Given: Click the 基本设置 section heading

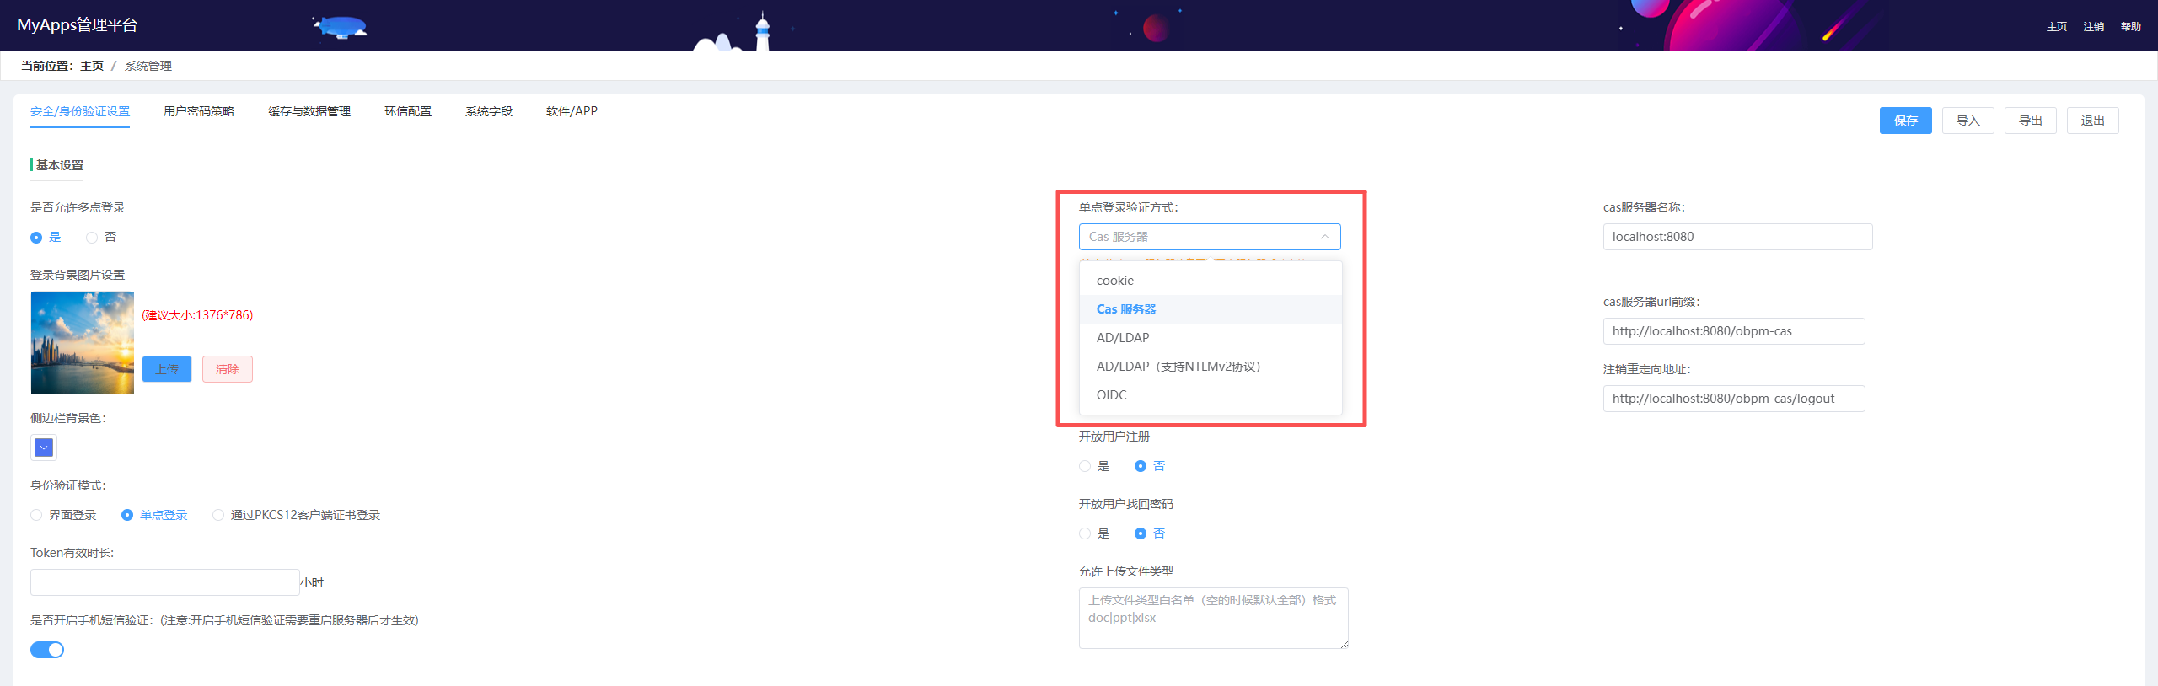Looking at the screenshot, I should pos(59,165).
